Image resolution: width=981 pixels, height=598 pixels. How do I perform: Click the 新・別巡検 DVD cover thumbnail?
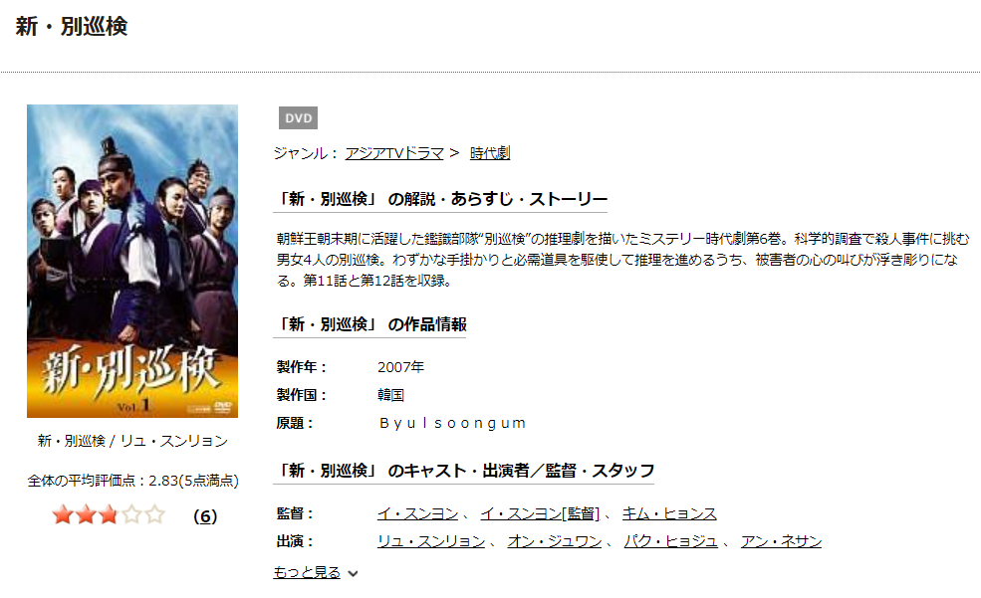[x=132, y=262]
